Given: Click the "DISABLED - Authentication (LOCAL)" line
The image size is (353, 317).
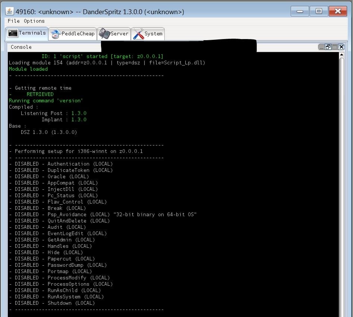Looking at the screenshot, I should 61,164.
